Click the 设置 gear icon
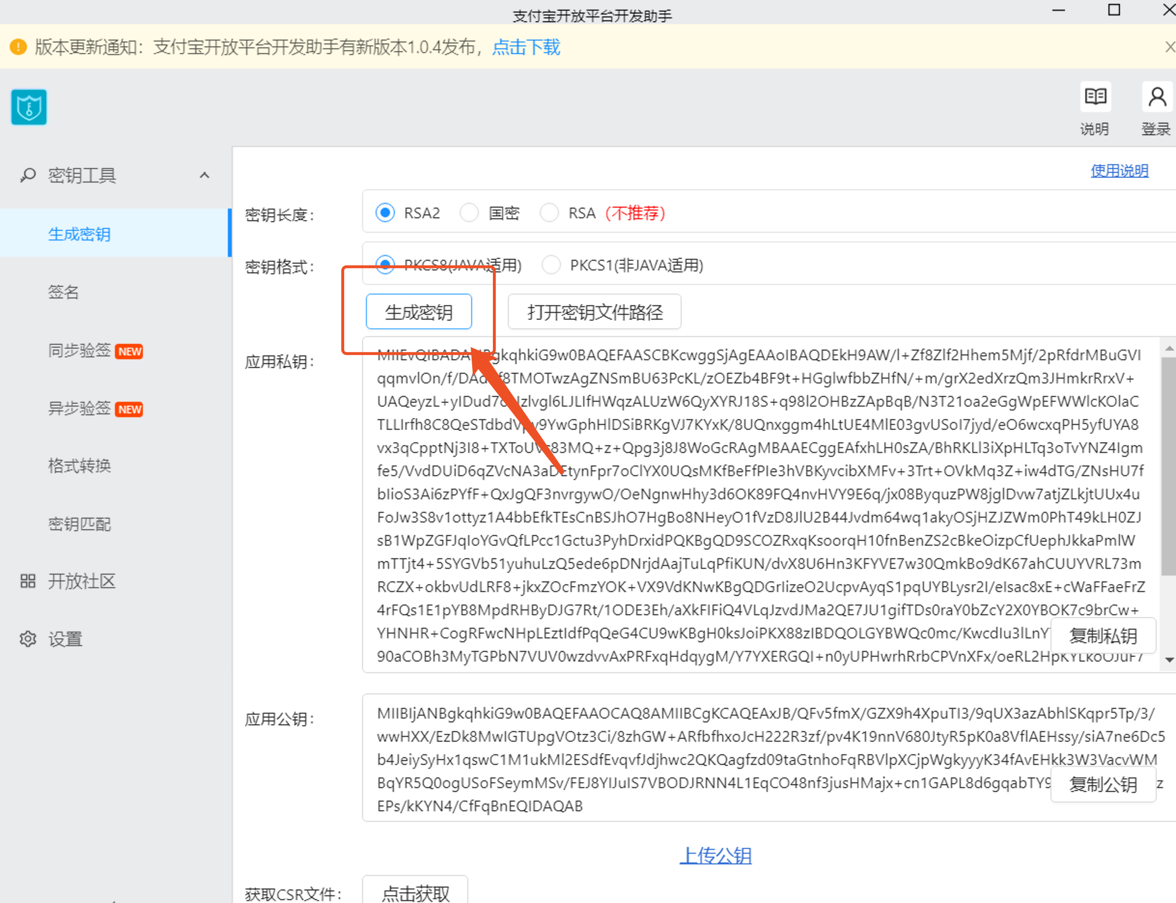 pos(28,638)
